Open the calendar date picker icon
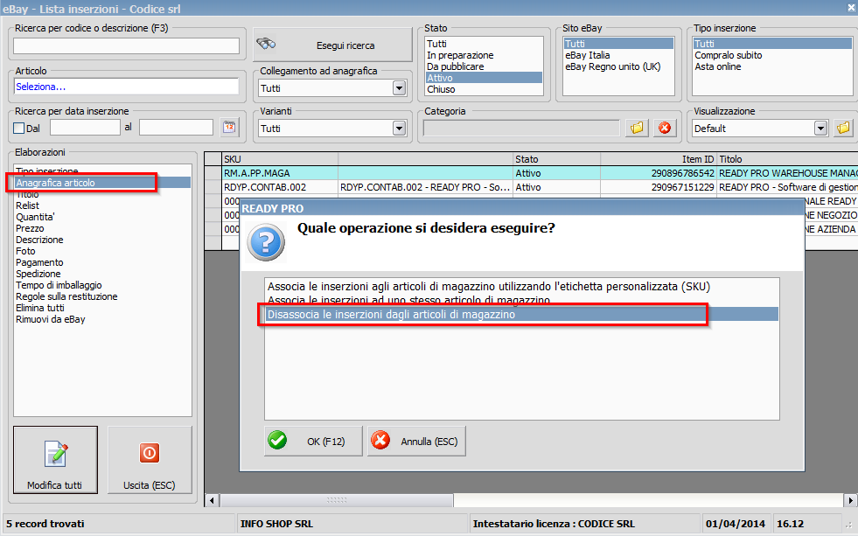 229,128
